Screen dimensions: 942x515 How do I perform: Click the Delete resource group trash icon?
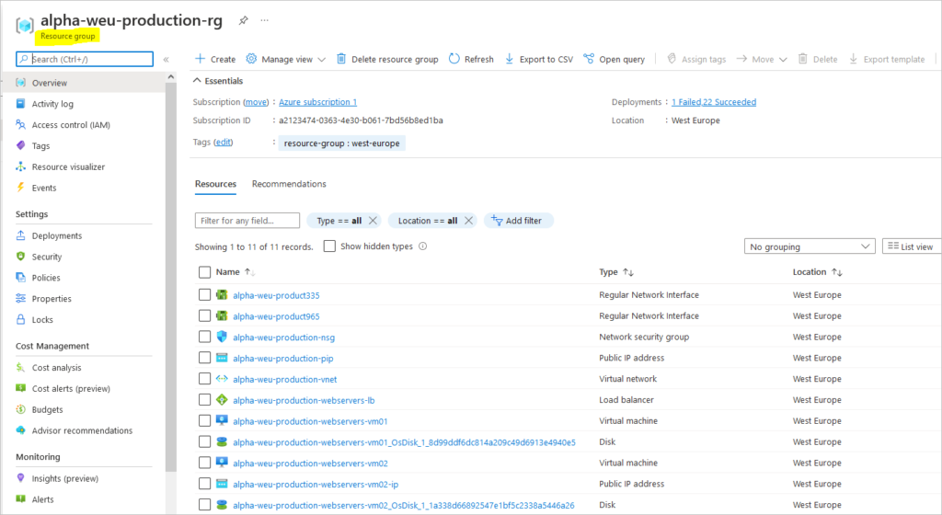340,59
